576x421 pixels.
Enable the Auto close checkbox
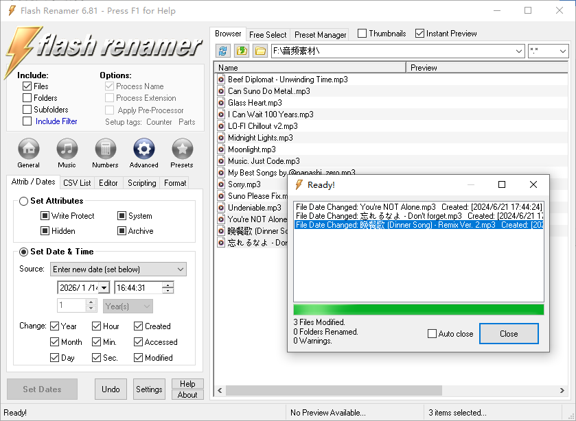[432, 334]
